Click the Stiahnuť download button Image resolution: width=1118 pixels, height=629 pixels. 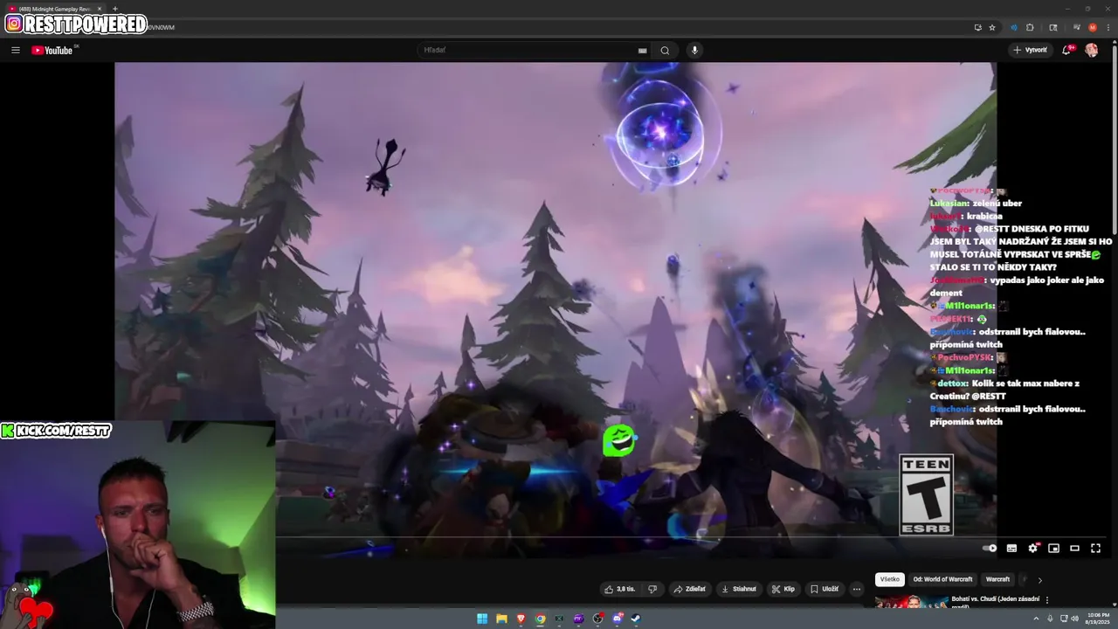(739, 589)
